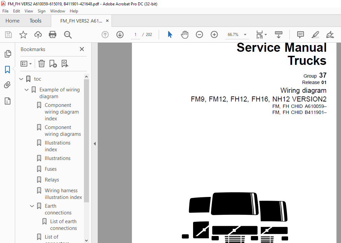Upload file to cloud icon

coord(38,35)
